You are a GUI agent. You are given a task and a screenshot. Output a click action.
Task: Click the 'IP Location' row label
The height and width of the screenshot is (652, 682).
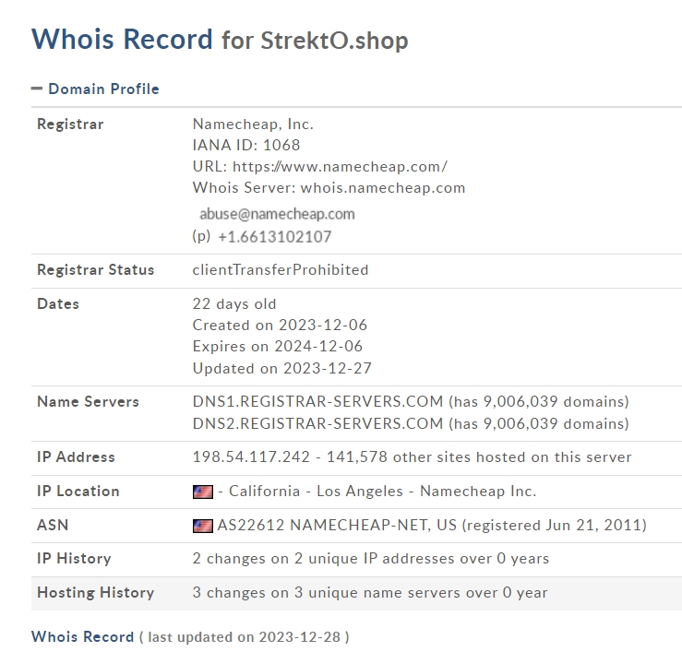(x=78, y=492)
